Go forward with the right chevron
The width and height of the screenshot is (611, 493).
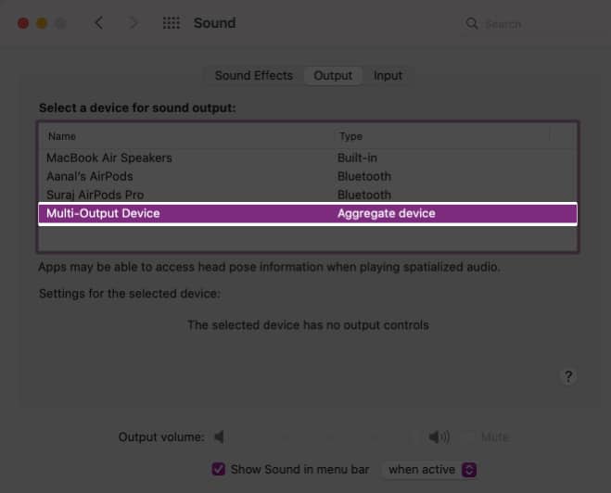(133, 22)
